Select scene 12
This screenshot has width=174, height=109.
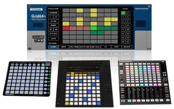click(x=128, y=34)
